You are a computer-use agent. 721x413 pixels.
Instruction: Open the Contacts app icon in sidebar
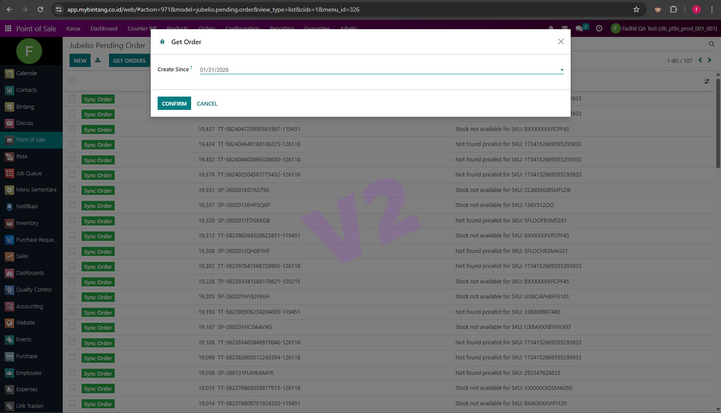tap(9, 90)
